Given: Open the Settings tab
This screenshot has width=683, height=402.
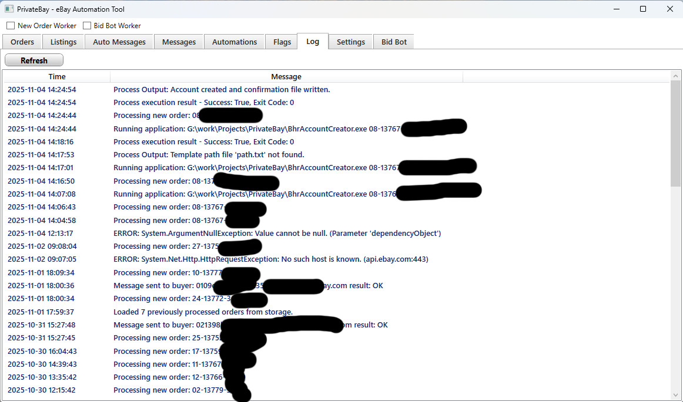Looking at the screenshot, I should point(351,42).
